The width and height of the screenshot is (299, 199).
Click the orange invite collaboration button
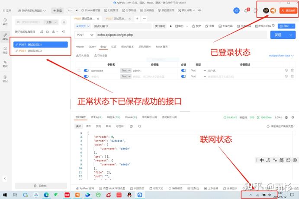[288, 10]
